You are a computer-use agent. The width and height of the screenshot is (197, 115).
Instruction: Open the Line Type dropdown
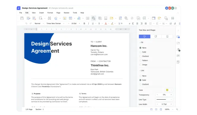164,100
